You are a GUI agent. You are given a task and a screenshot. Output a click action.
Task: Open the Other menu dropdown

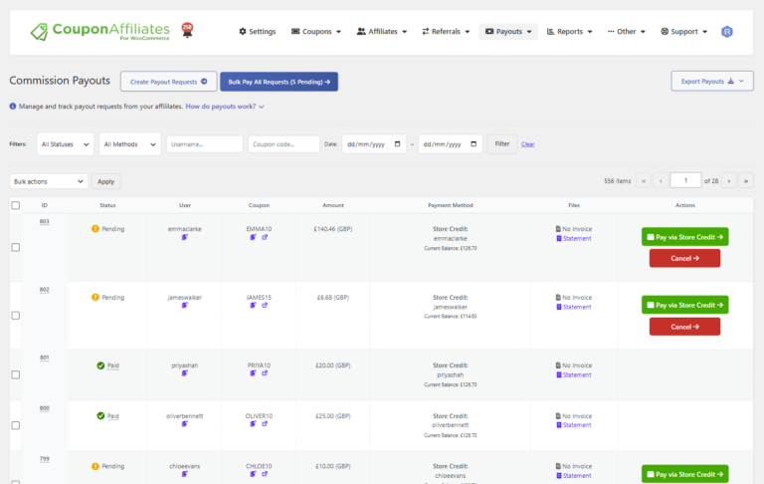(626, 32)
